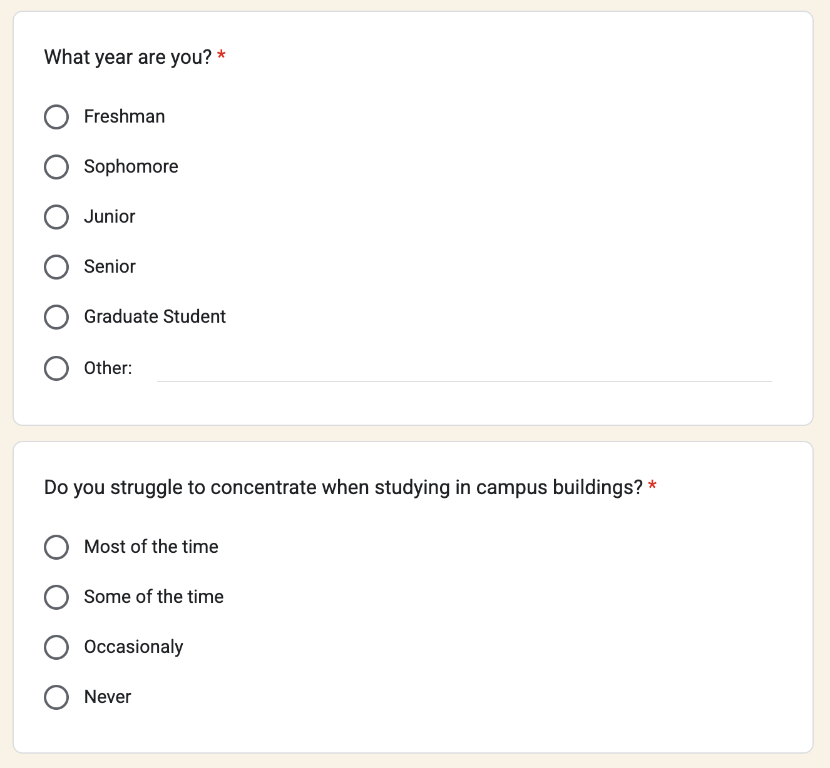Click the 'Occasionaly' label text
Image resolution: width=830 pixels, height=768 pixels.
(x=133, y=647)
